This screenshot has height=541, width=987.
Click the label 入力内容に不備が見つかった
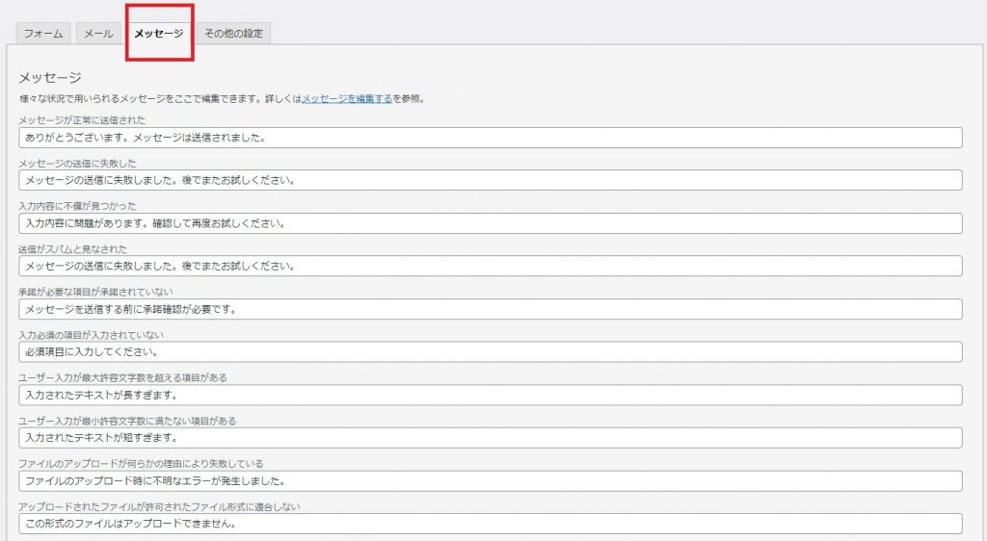pos(77,206)
